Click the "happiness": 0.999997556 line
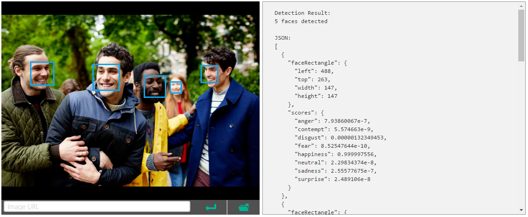The height and width of the screenshot is (217, 528). 336,154
